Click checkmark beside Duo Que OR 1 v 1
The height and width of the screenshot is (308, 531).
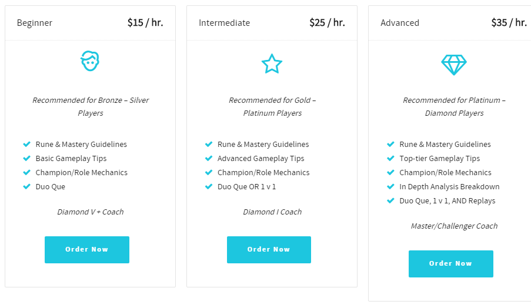[209, 186]
